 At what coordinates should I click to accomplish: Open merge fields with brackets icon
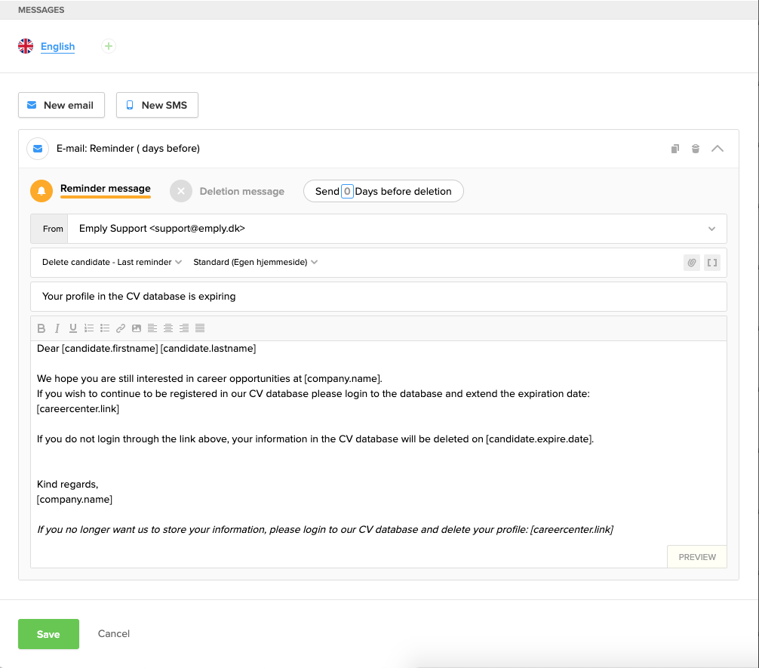(x=711, y=263)
